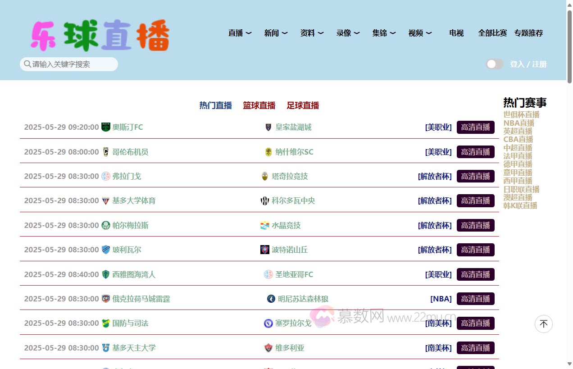The width and height of the screenshot is (573, 369).
Task: Open the NBA直播 link in 热门赛事
Action: click(x=518, y=123)
